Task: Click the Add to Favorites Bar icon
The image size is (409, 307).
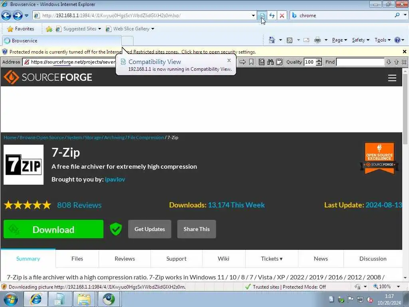Action: click(x=49, y=29)
